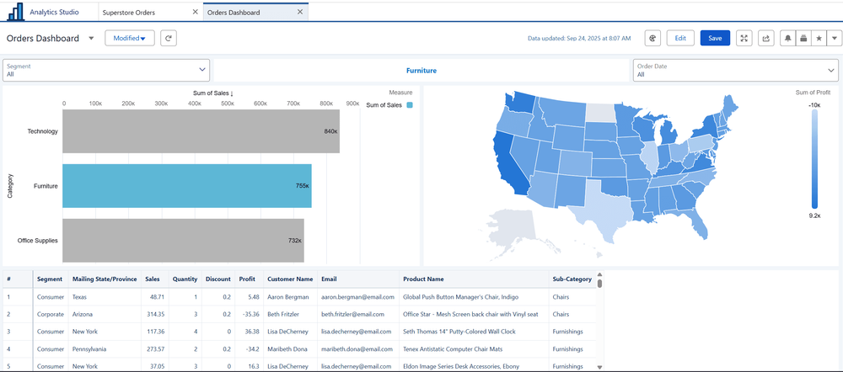Expand the Segment filter dropdown

click(x=202, y=70)
